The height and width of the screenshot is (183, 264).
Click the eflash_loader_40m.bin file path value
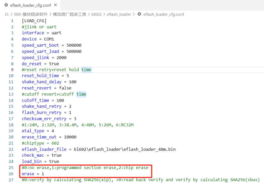point(125,149)
